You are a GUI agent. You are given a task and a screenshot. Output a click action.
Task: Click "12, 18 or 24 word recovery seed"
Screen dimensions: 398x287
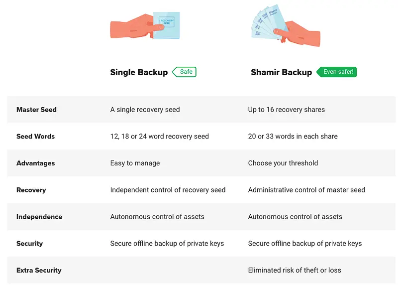[x=159, y=137]
